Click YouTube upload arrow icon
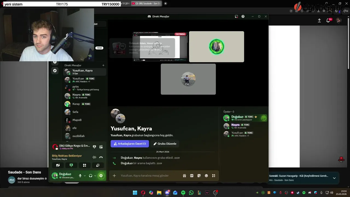Image resolution: width=350 pixels, height=197 pixels. point(319,21)
